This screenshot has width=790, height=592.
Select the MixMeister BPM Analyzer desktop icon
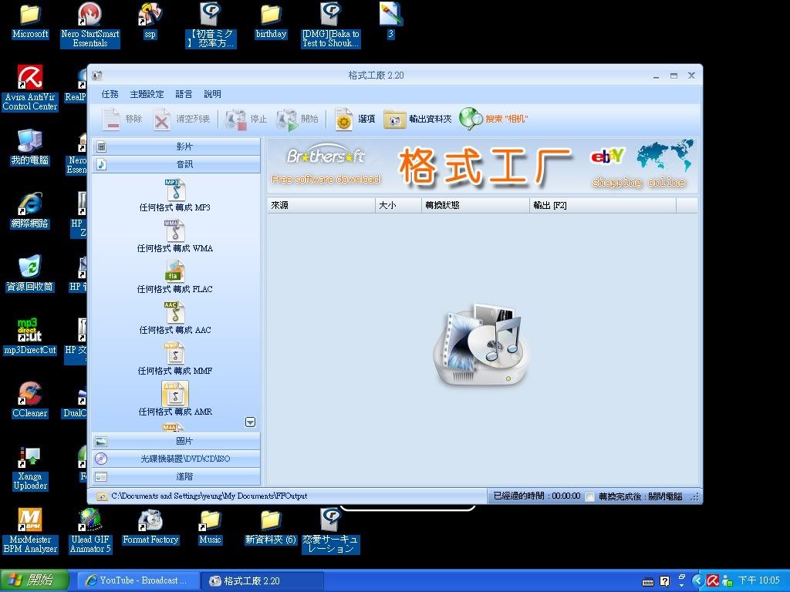pyautogui.click(x=30, y=531)
